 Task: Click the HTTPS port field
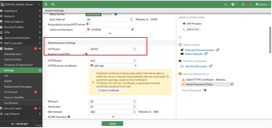point(113,61)
